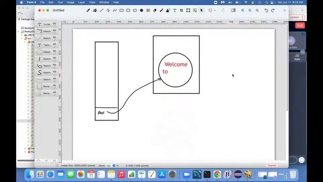Open Finder from the Dock

[x=30, y=174]
